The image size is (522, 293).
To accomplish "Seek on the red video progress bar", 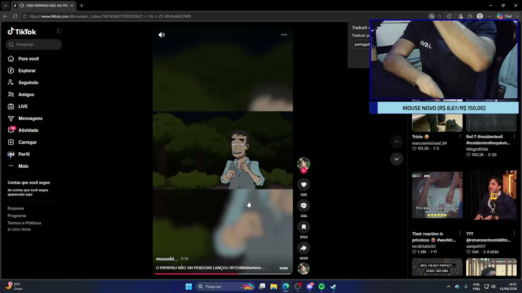I will tap(223, 273).
